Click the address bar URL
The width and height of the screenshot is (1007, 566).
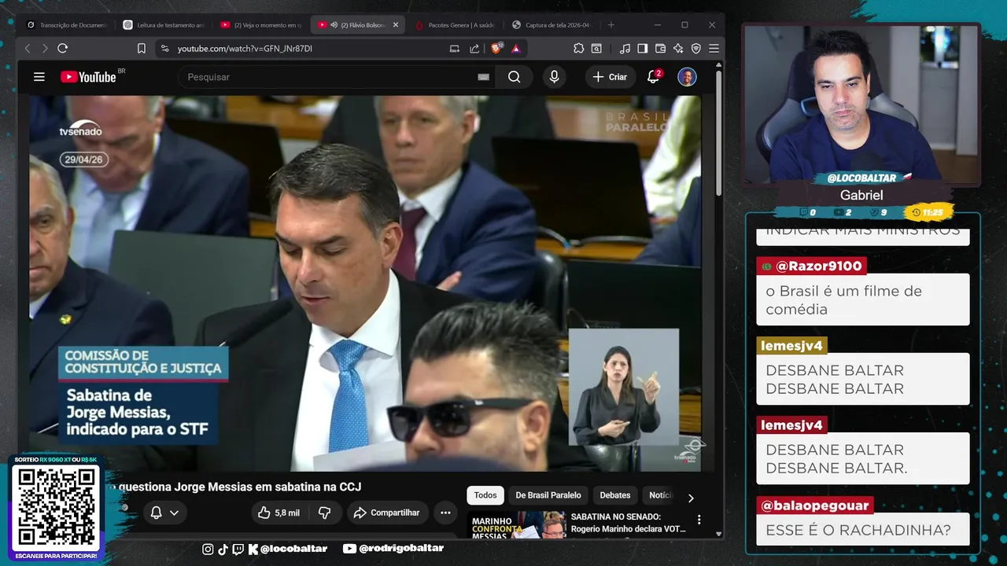(x=245, y=49)
